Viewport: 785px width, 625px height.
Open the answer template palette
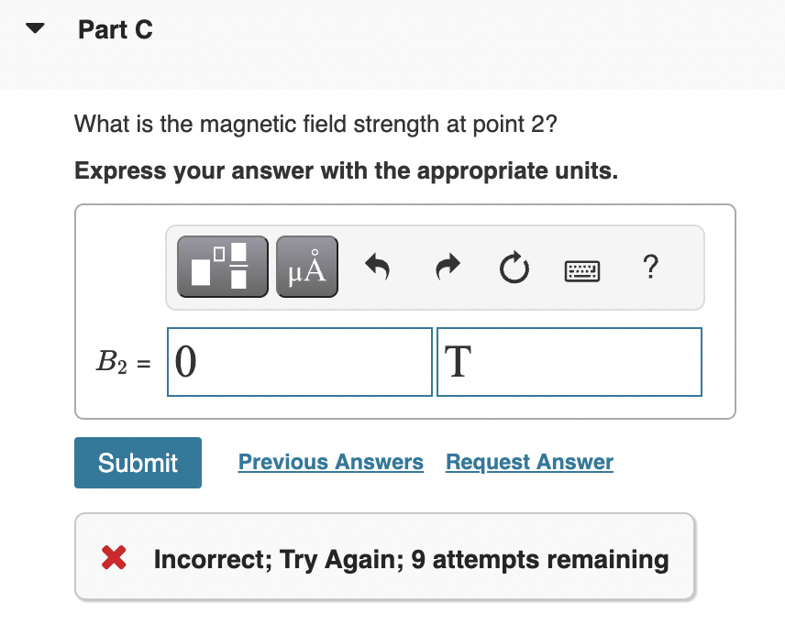pos(222,266)
